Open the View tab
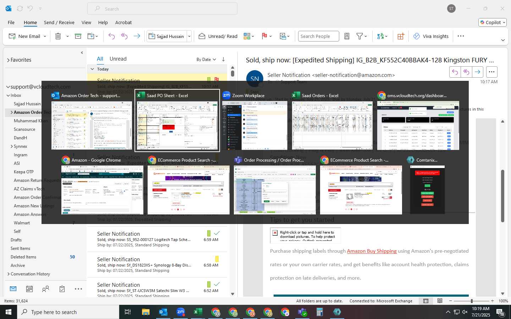Screen dimensions: 511x319 tap(86, 22)
